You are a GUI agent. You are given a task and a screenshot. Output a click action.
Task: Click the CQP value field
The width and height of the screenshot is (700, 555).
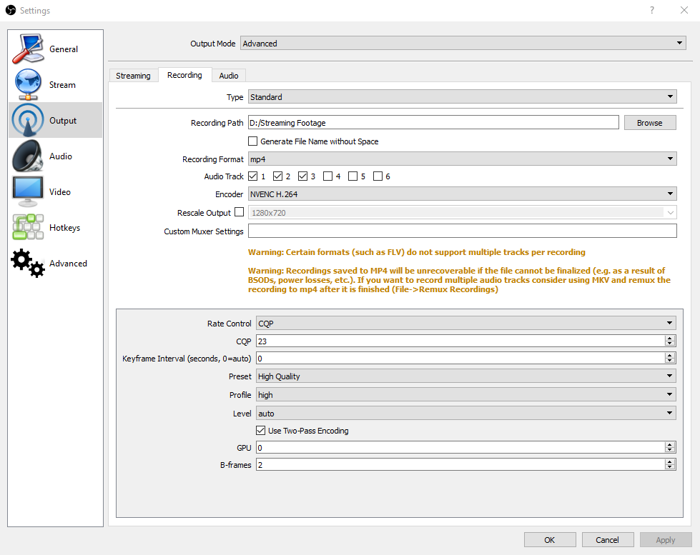(x=460, y=341)
